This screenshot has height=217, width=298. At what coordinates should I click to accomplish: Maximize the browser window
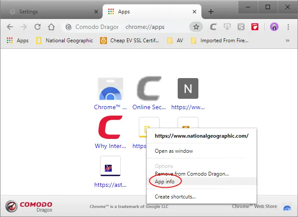click(268, 7)
